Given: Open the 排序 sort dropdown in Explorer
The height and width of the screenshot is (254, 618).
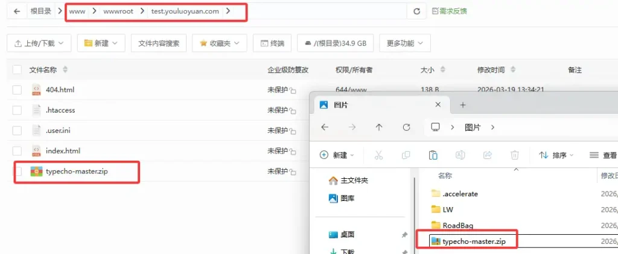Looking at the screenshot, I should (x=556, y=155).
